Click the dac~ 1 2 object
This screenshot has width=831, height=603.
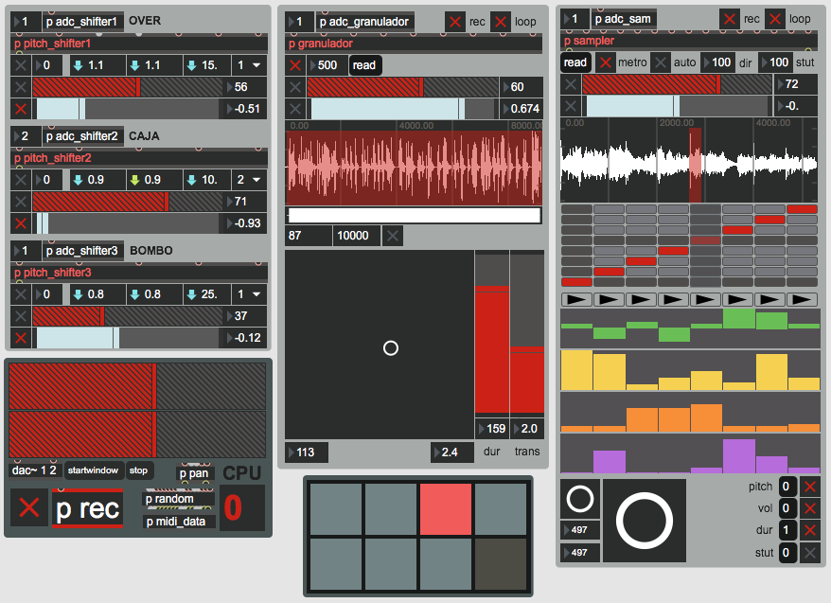point(34,470)
